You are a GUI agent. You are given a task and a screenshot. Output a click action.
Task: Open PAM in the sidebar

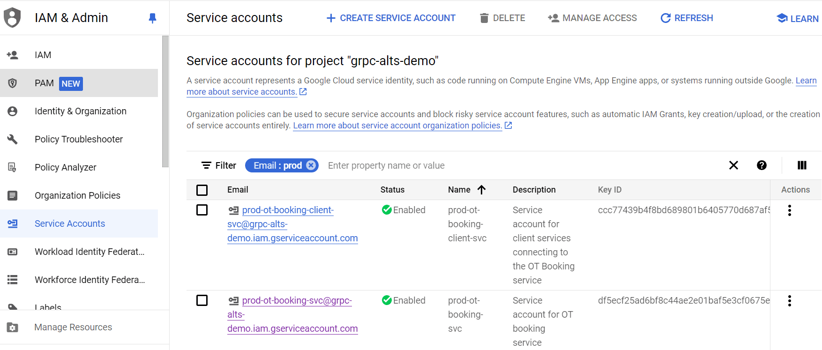[79, 83]
